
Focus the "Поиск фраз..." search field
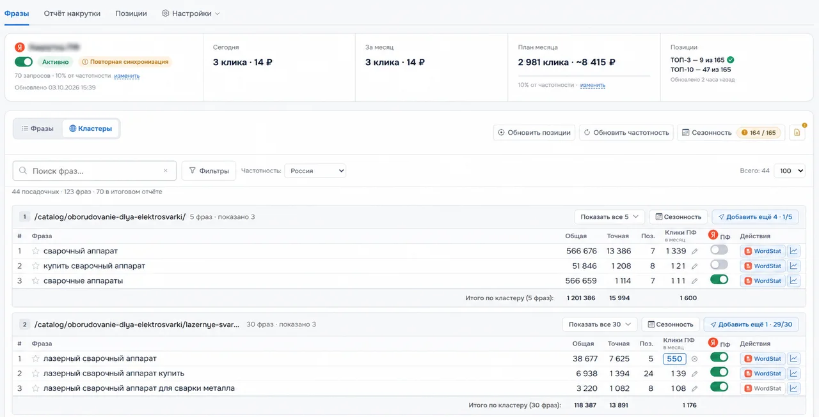point(95,171)
